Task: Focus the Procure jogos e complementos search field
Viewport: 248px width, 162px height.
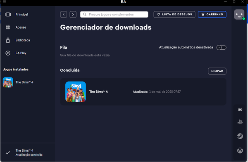Action: point(114,15)
